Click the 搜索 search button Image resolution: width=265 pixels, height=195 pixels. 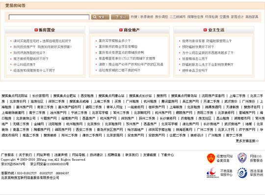pyautogui.click(x=100, y=17)
